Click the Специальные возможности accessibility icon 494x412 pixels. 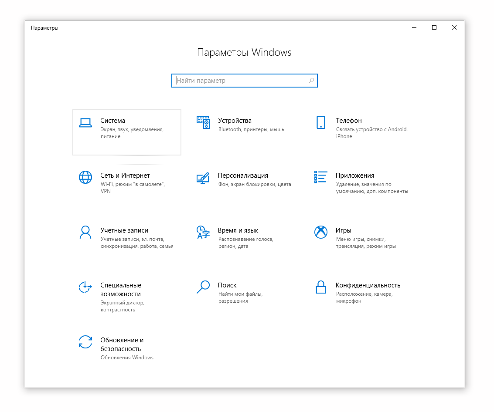pyautogui.click(x=85, y=287)
